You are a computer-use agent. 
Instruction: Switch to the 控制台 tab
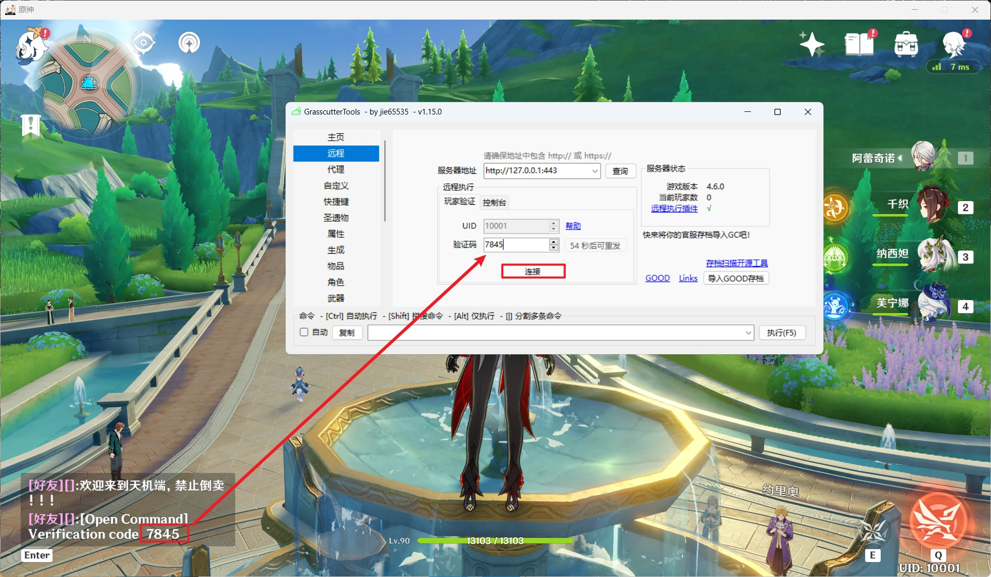coord(494,203)
